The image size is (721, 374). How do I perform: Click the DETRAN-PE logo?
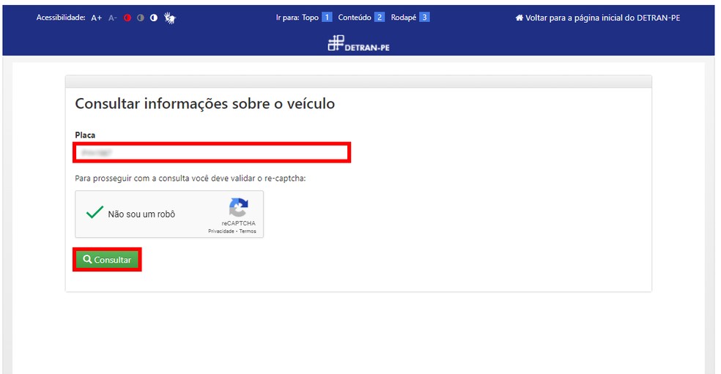358,43
